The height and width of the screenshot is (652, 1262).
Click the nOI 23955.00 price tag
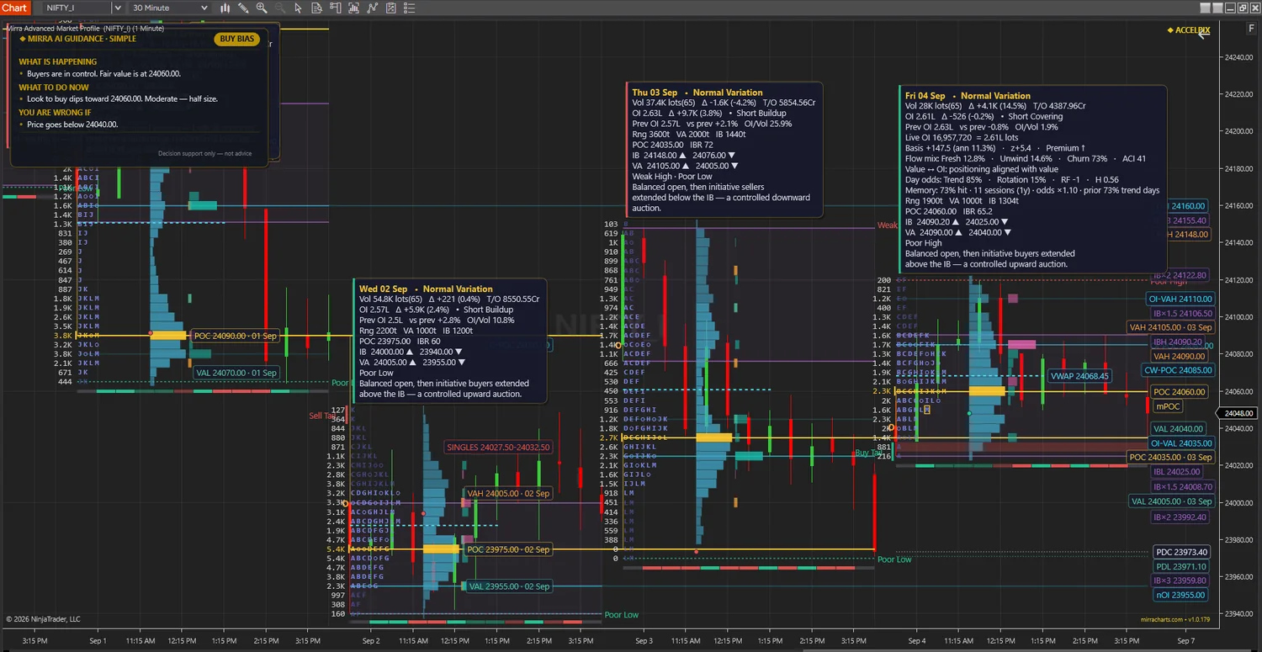1181,595
